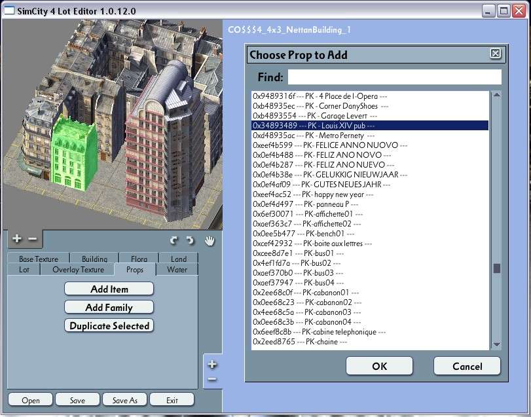
Task: Select prop "PK-bus02"
Action: coord(370,263)
